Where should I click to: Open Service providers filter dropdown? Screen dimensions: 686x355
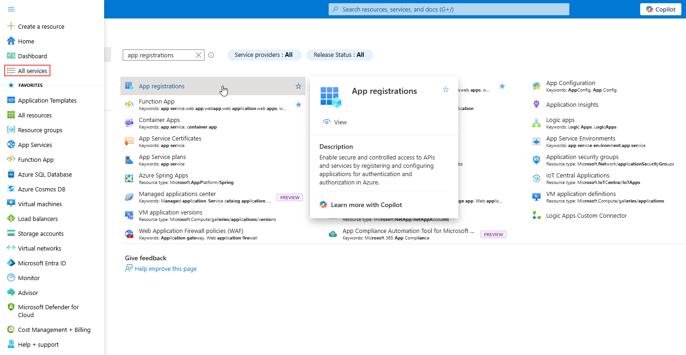tap(264, 55)
